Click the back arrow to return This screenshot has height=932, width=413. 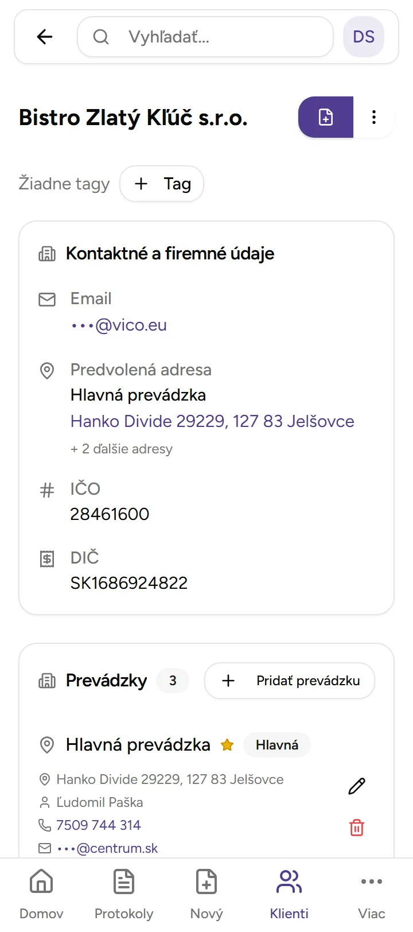[x=44, y=37]
